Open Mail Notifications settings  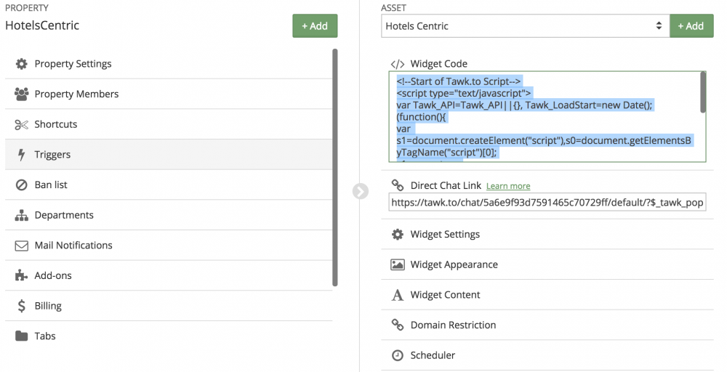coord(169,246)
